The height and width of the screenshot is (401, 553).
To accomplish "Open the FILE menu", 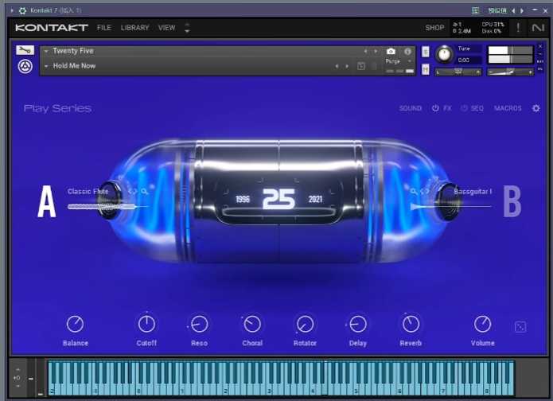I will pyautogui.click(x=104, y=28).
